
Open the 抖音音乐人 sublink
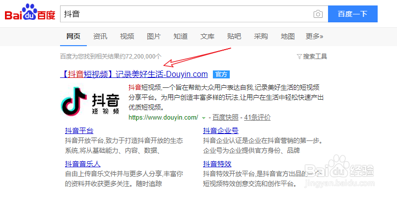pos(83,164)
